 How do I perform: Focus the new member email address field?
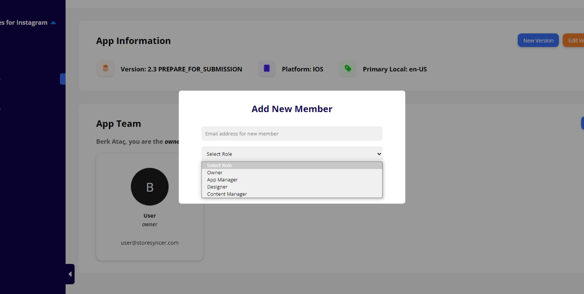point(292,134)
